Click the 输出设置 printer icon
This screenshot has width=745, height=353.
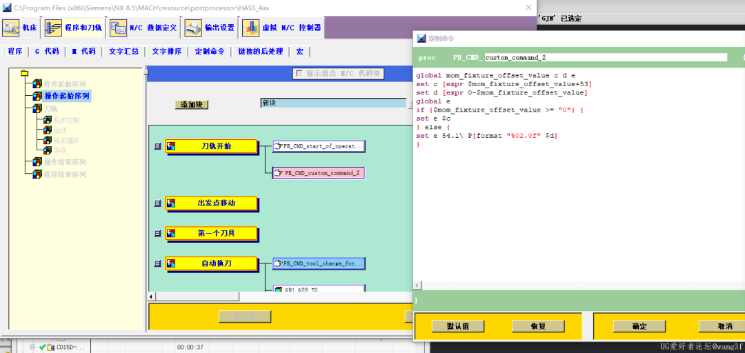194,28
